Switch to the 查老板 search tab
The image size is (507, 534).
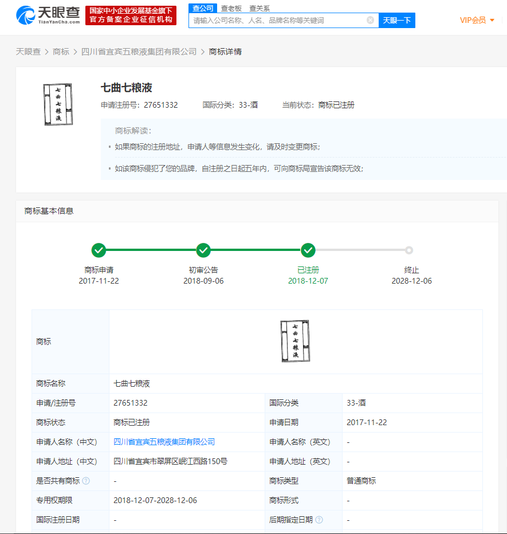point(231,9)
